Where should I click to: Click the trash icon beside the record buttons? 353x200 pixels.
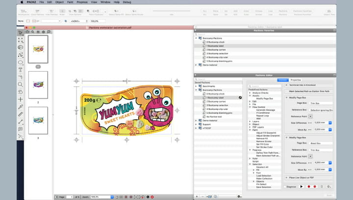coord(322,186)
